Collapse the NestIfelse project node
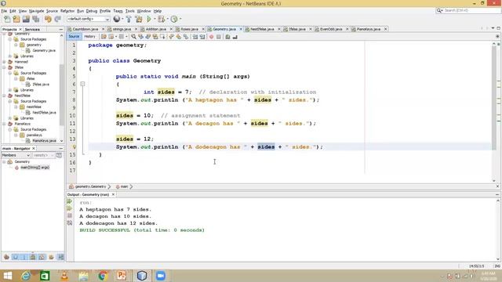This screenshot has height=282, width=502. (x=4, y=96)
